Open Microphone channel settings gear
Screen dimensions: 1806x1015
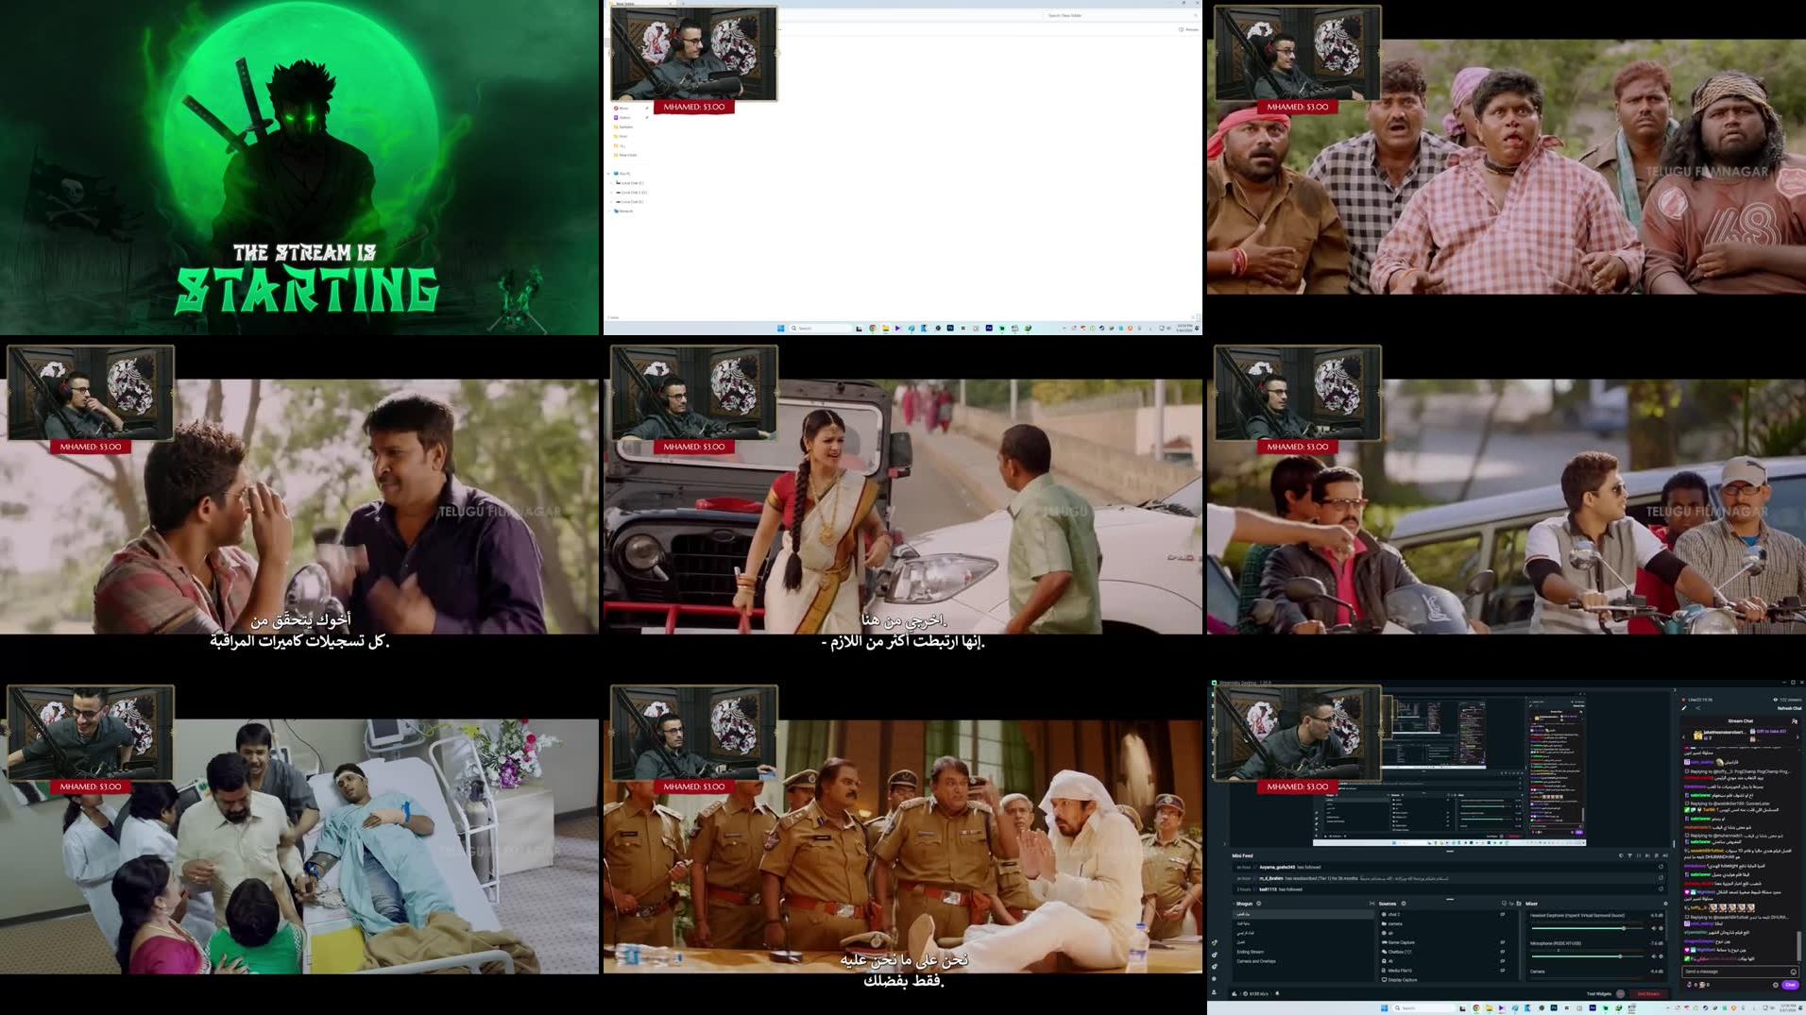[1661, 956]
